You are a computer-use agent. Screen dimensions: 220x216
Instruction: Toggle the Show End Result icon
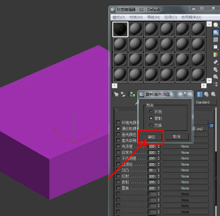point(199,94)
